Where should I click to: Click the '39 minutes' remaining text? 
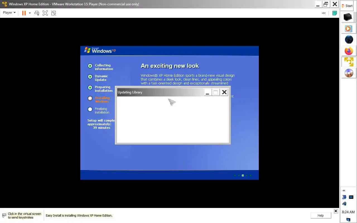pyautogui.click(x=102, y=128)
